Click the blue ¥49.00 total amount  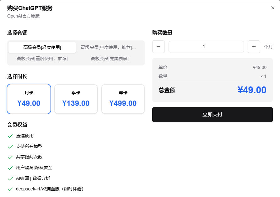coord(252,90)
